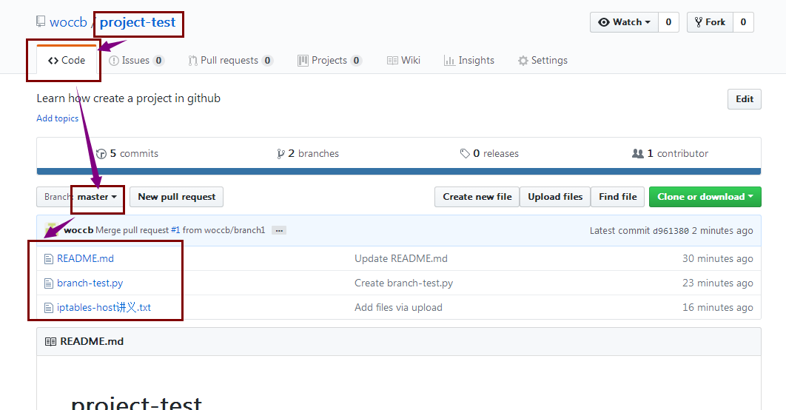Open the Clone or download dropdown

(705, 197)
